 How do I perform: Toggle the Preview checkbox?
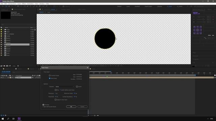[44, 105]
